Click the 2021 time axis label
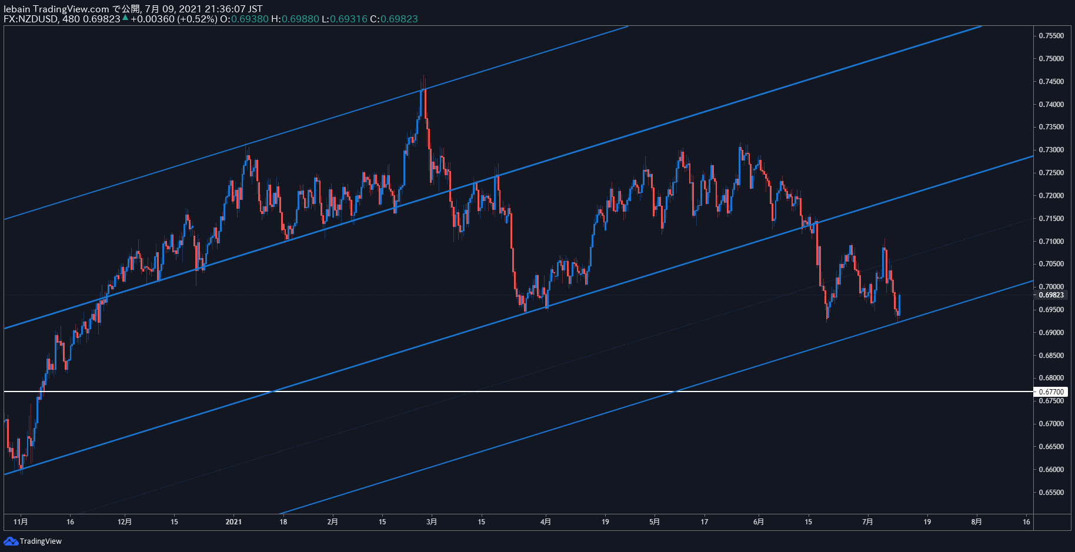Viewport: 1075px width, 552px height. (233, 522)
